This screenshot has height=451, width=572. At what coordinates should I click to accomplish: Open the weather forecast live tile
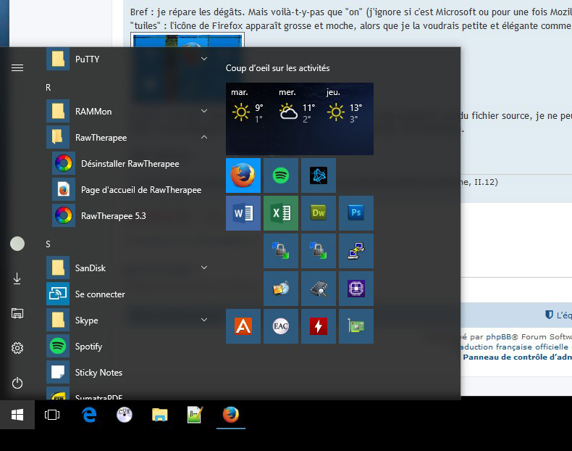(300, 119)
